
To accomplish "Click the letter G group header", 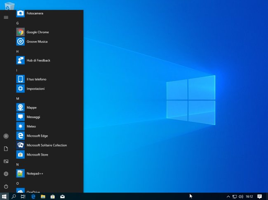I will (17, 23).
